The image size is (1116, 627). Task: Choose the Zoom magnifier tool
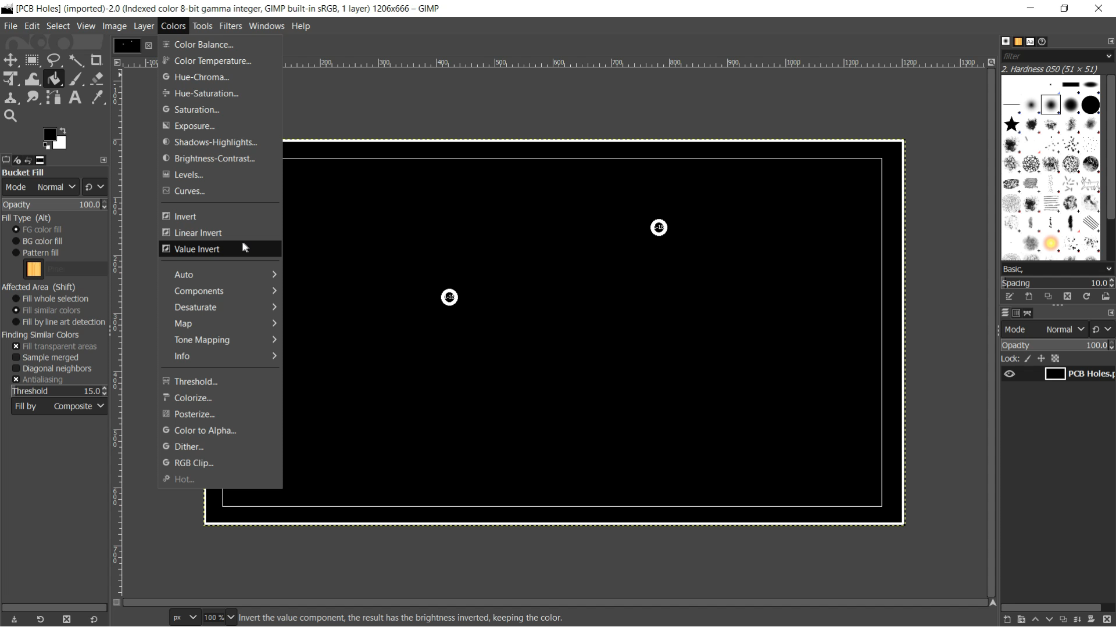10,116
